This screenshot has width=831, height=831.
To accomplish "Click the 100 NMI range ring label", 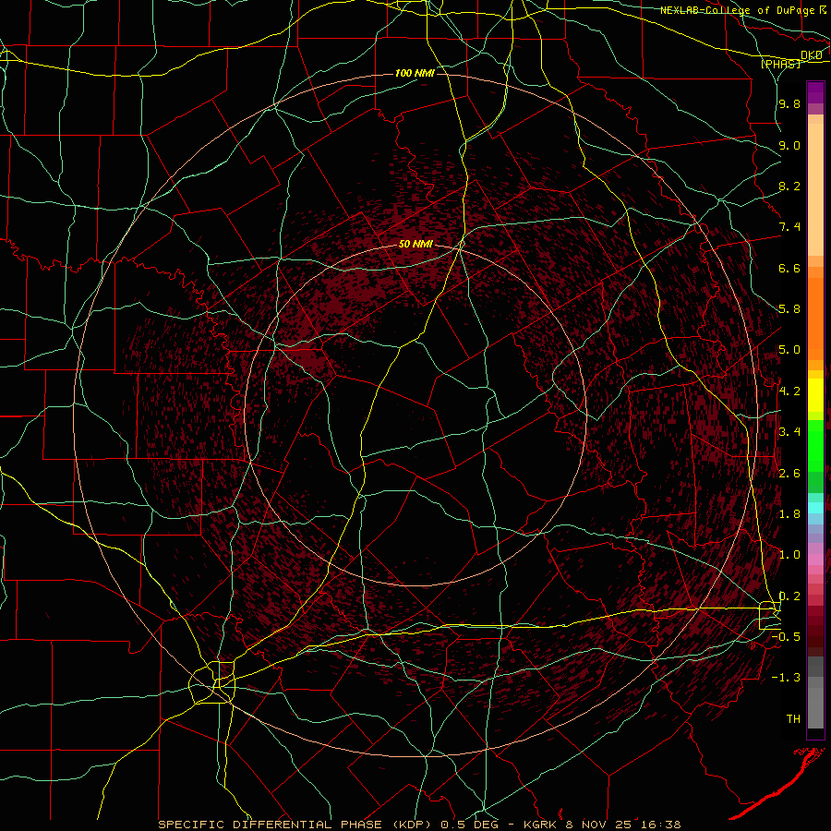I will pos(415,73).
